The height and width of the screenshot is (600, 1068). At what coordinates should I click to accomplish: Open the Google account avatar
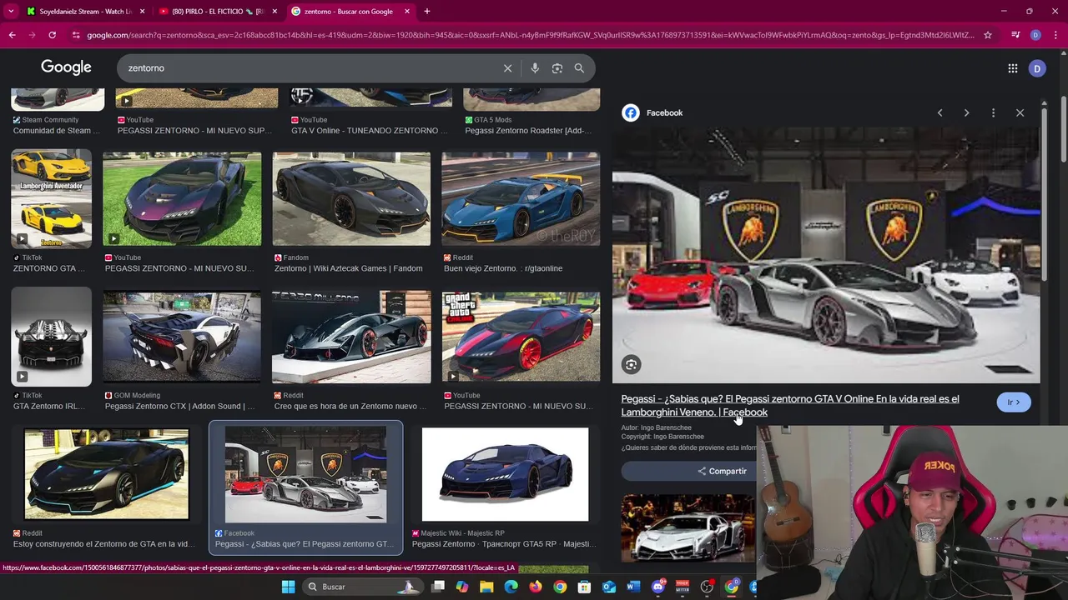tap(1037, 68)
